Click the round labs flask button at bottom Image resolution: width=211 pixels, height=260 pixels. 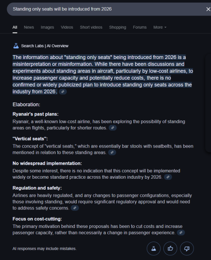point(154,248)
